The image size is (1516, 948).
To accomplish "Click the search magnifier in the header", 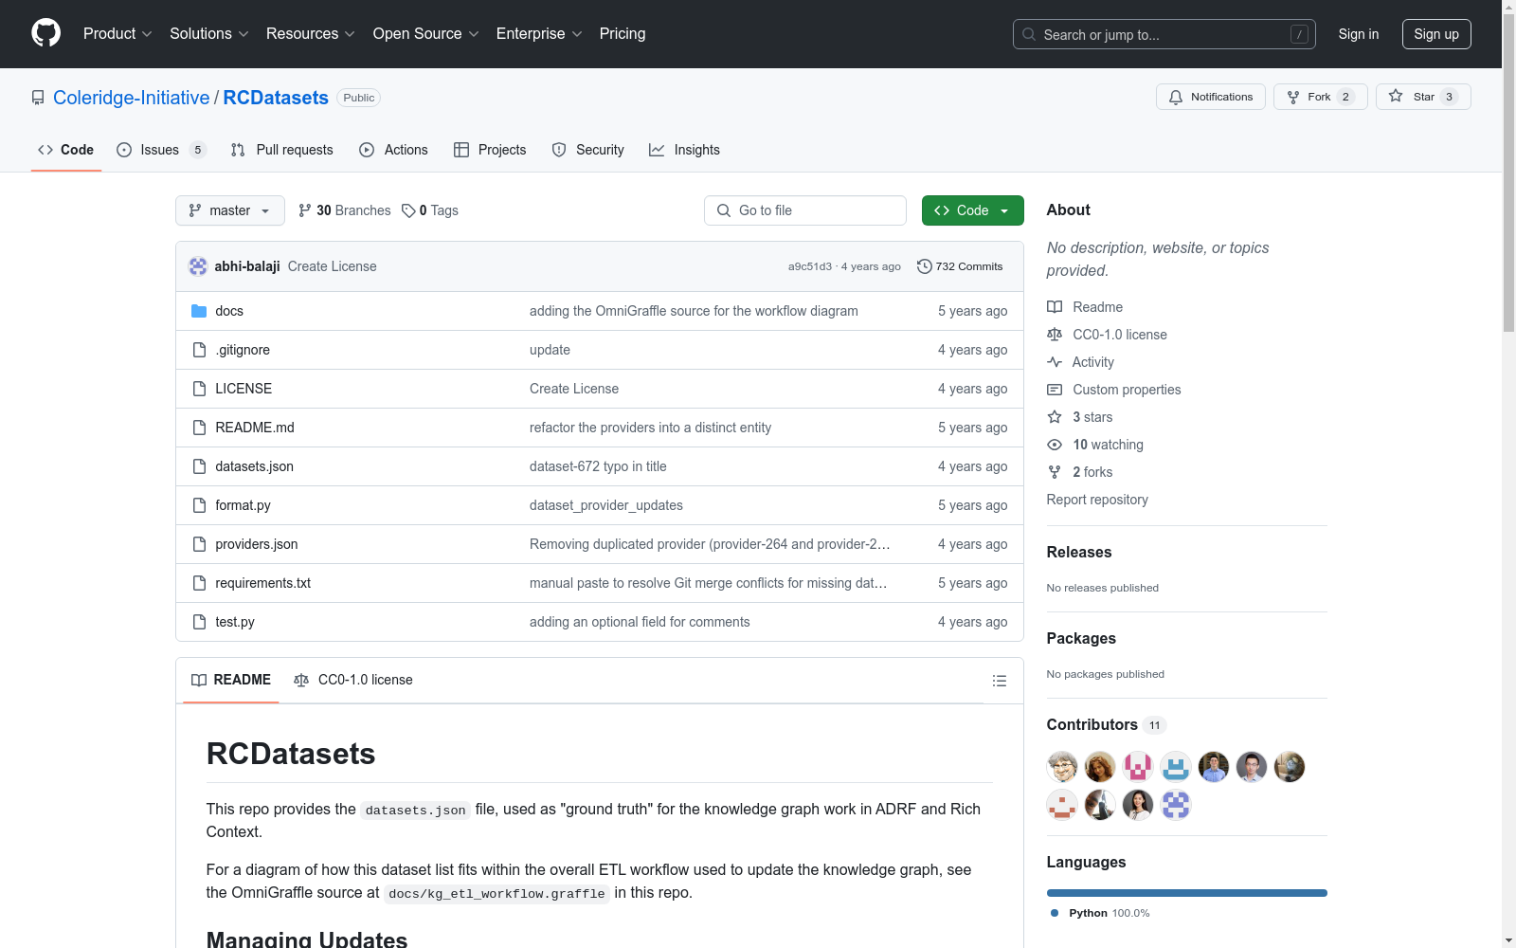I will click(1029, 34).
